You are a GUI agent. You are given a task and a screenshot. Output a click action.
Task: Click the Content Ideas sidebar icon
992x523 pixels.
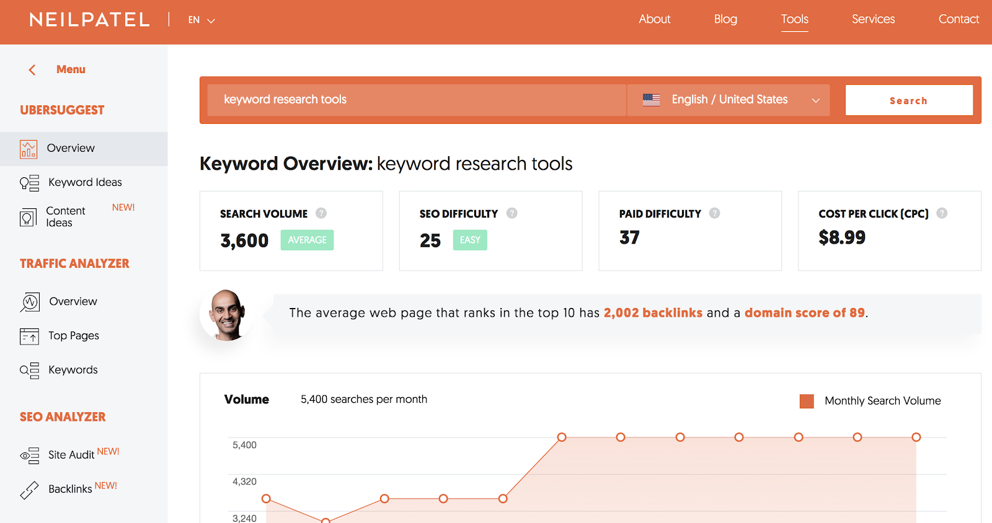tap(29, 217)
